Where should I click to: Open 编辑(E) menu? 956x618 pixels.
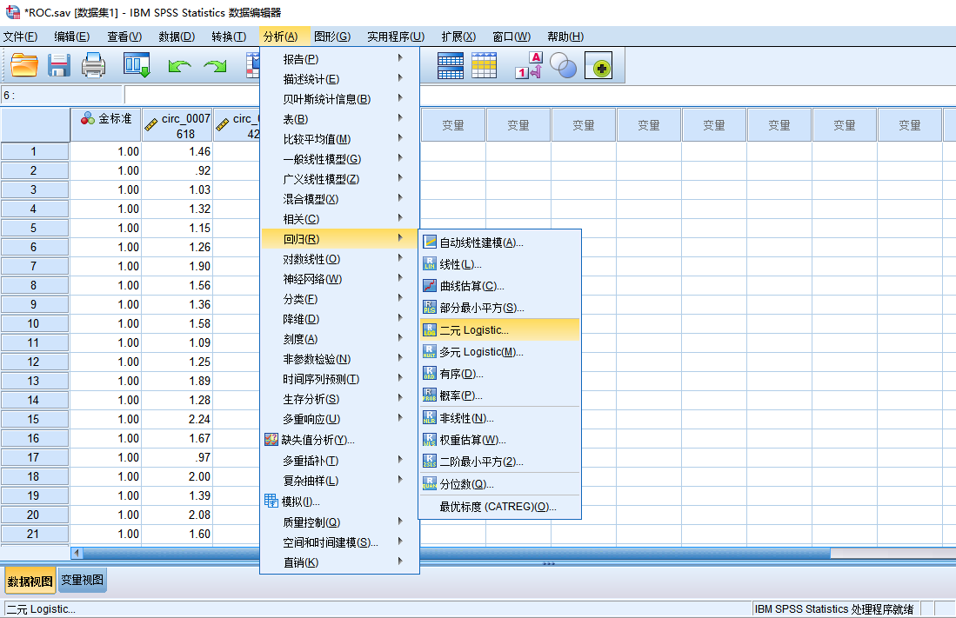72,37
